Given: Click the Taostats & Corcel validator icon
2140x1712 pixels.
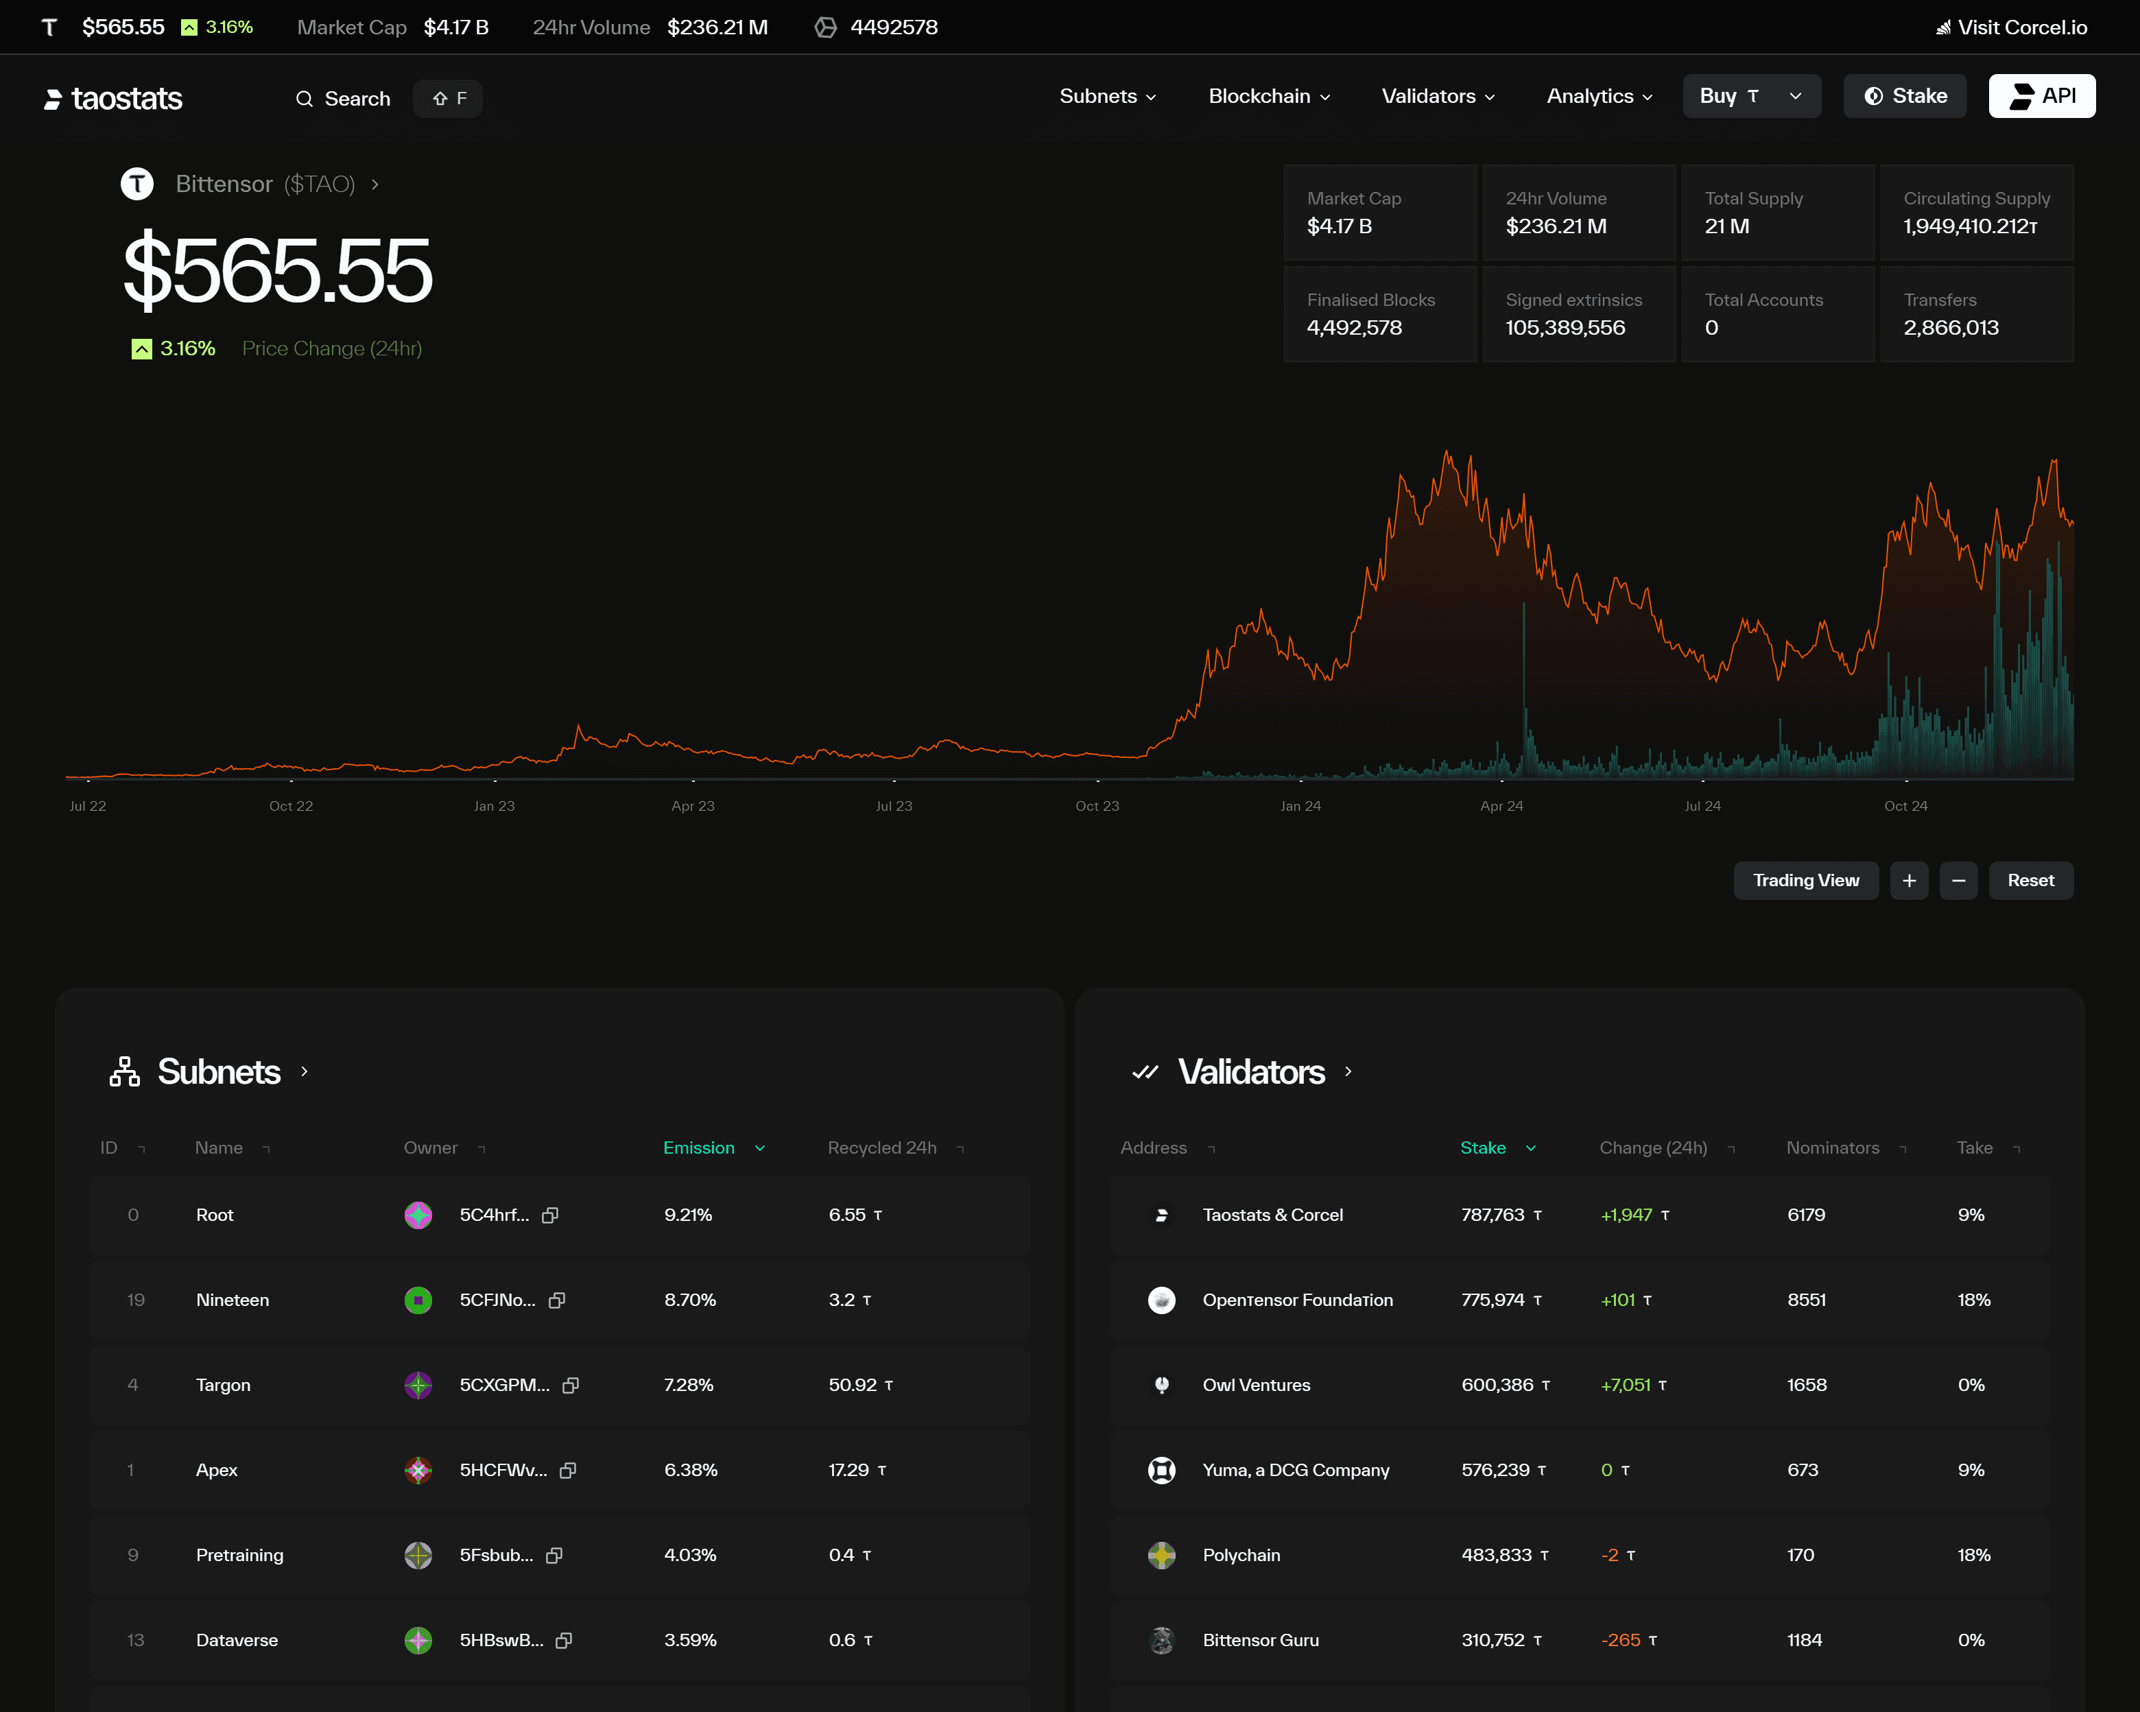Looking at the screenshot, I should pos(1161,1215).
